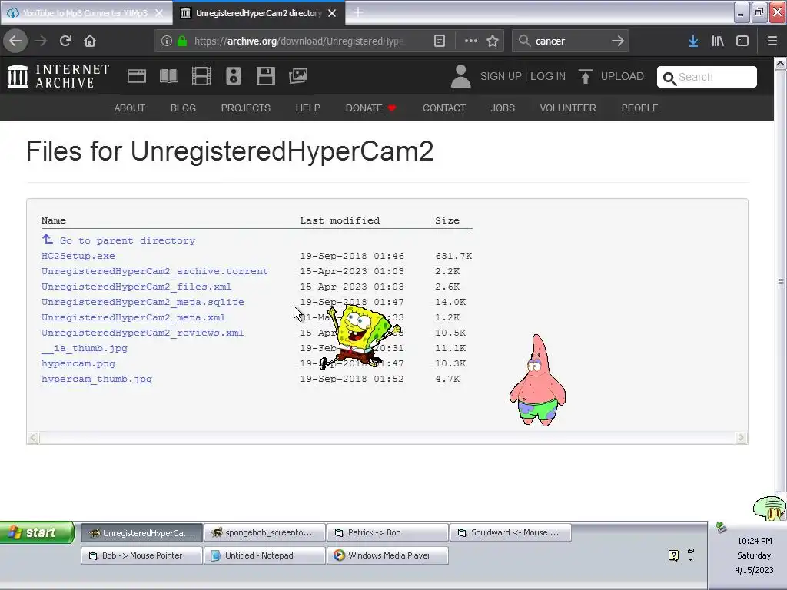787x590 pixels.
Task: Open UnregisteredHyperCam2_files.xml link
Action: [136, 287]
